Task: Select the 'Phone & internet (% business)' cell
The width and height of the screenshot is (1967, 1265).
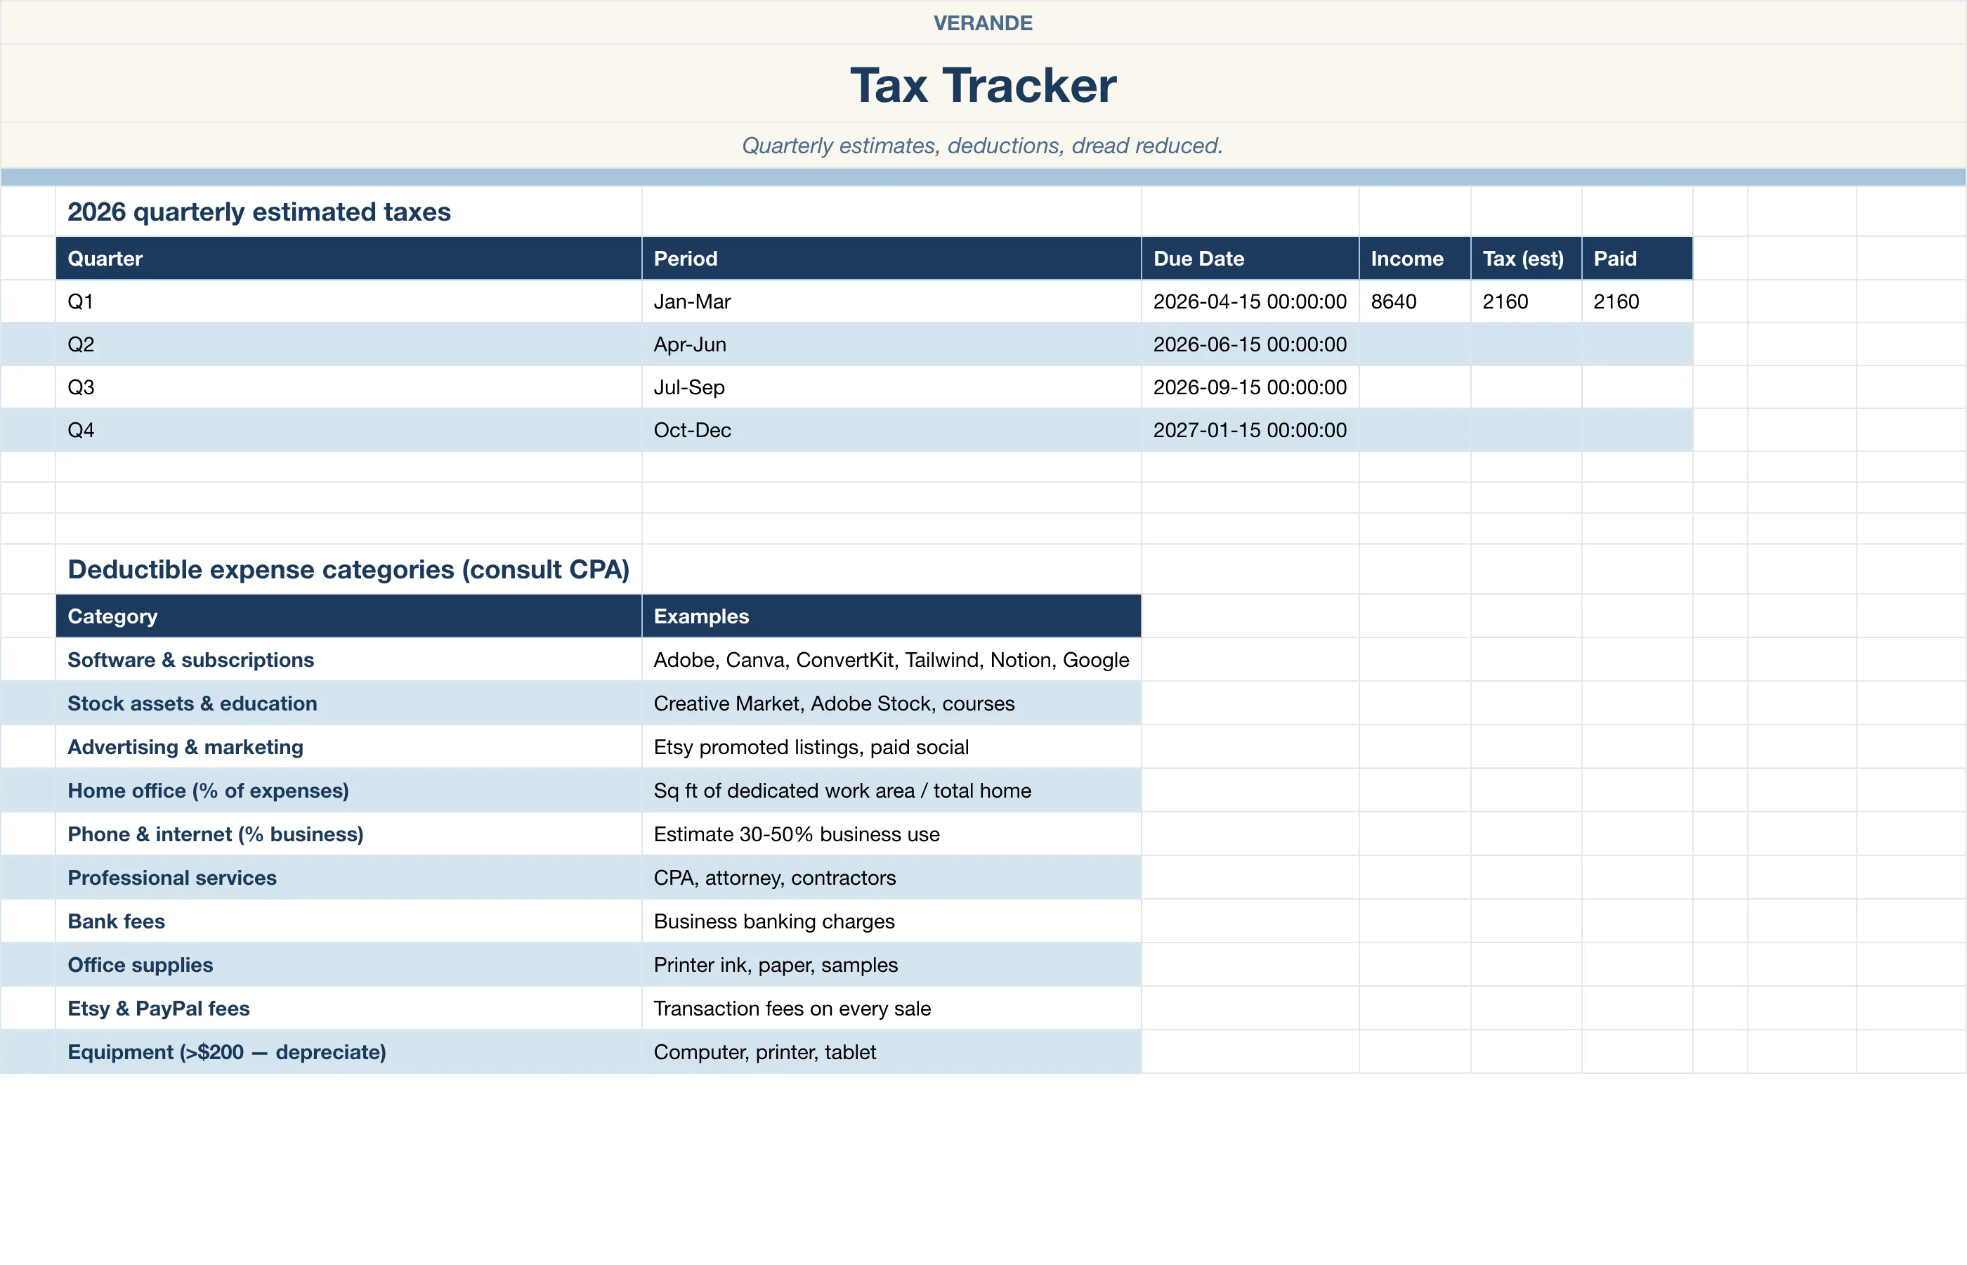Action: coord(349,833)
